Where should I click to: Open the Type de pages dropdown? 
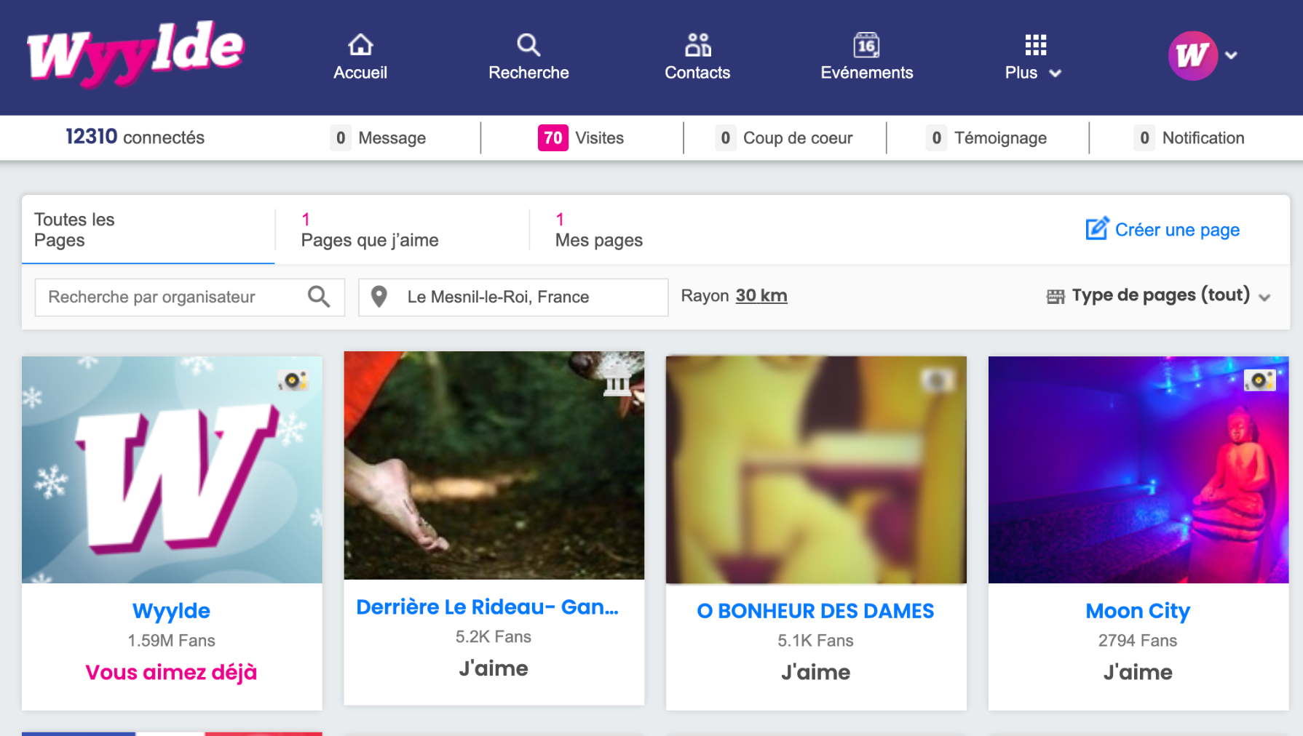[x=1159, y=295]
